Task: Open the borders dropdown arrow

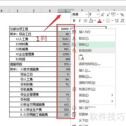Action: 112,21
